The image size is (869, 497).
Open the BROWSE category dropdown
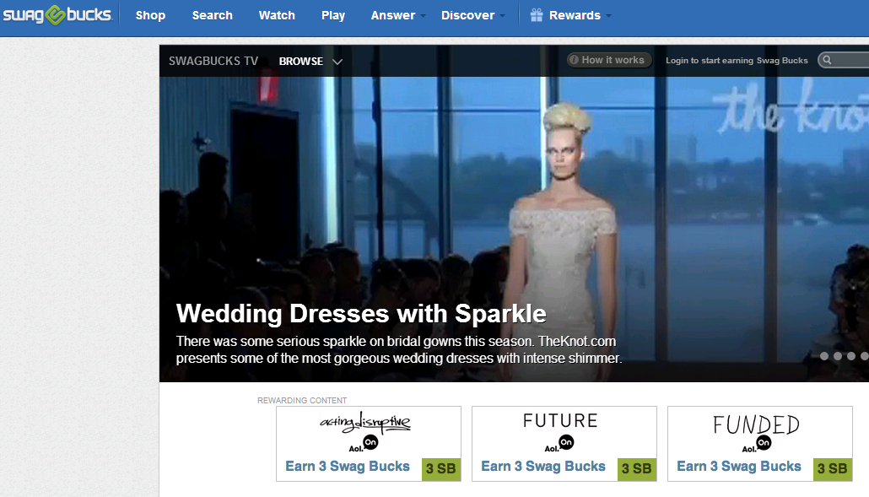pyautogui.click(x=310, y=61)
